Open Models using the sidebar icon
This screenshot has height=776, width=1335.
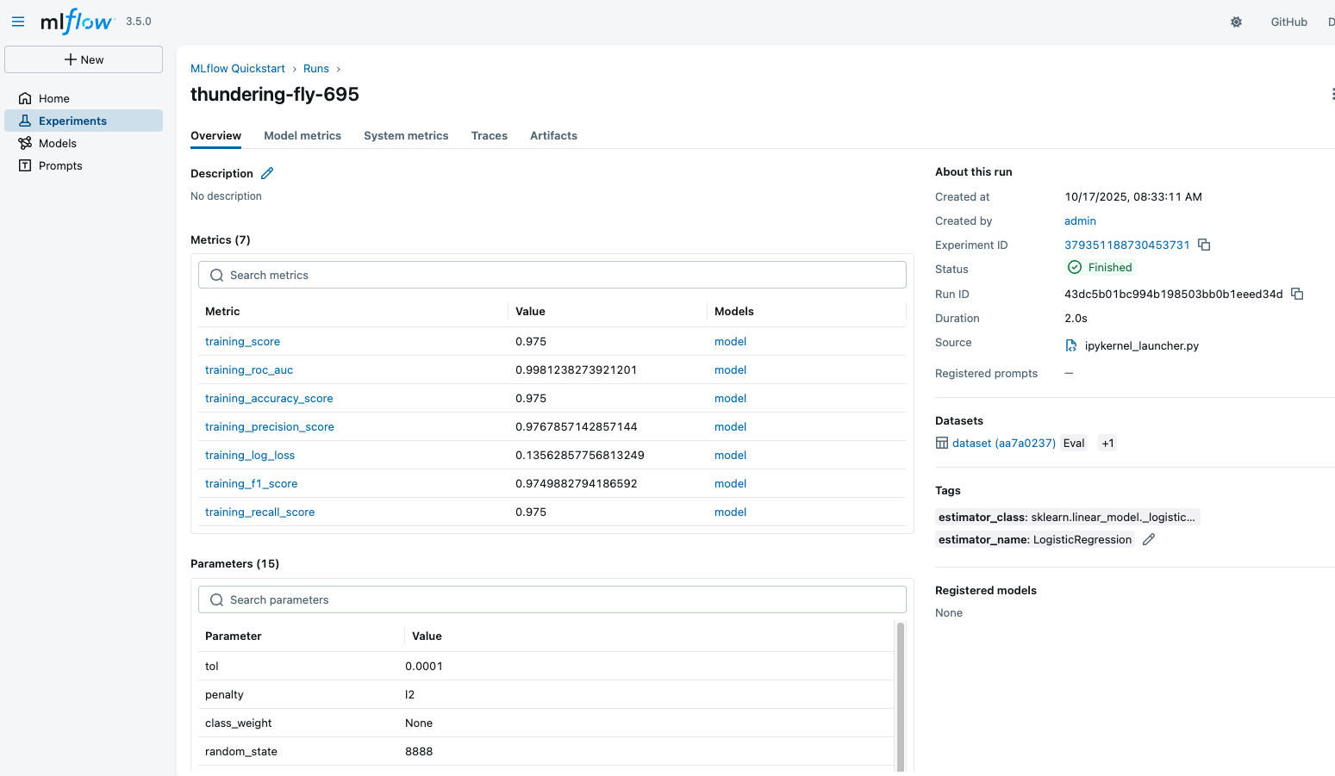pos(26,143)
